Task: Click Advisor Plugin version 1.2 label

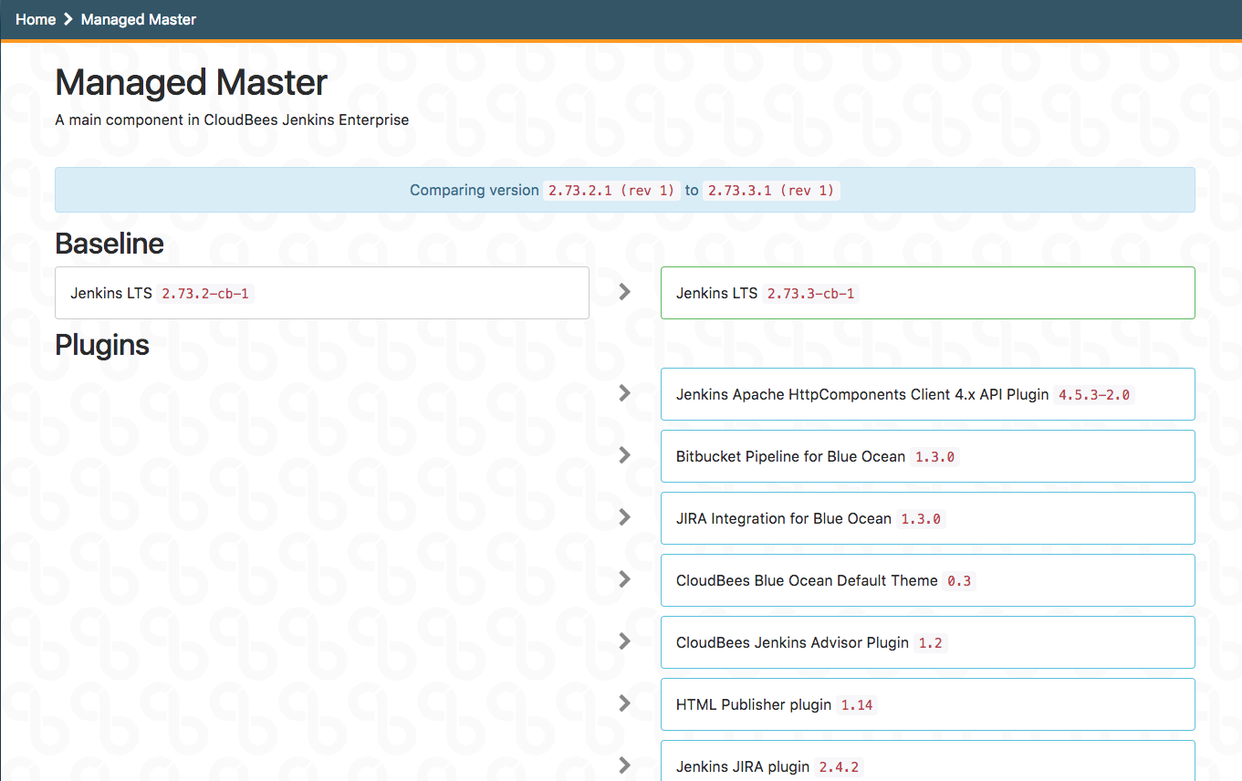Action: (x=930, y=643)
